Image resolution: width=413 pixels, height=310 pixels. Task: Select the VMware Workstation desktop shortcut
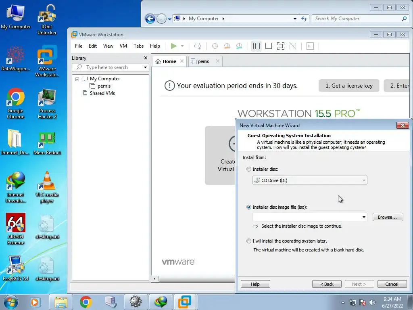pyautogui.click(x=47, y=61)
